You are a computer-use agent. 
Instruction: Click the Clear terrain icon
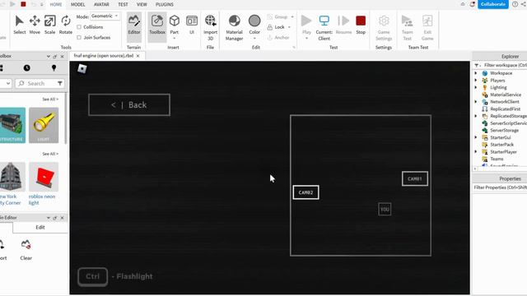pyautogui.click(x=26, y=245)
